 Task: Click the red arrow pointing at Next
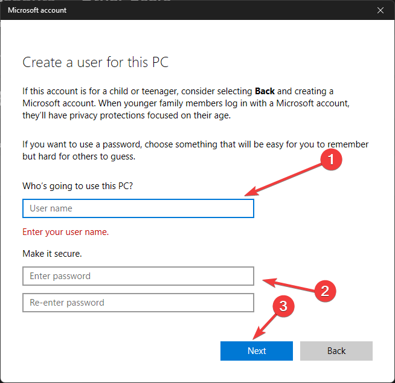point(266,325)
